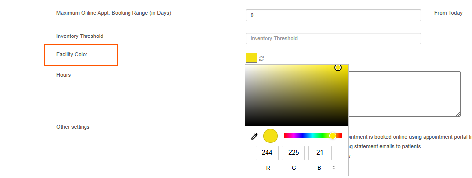
Task: Pick a black shade in the color gradient area
Action: coord(297,123)
